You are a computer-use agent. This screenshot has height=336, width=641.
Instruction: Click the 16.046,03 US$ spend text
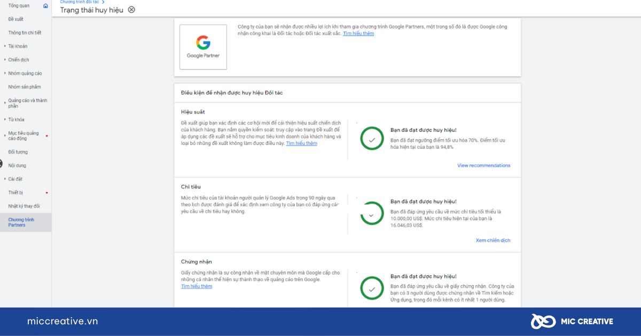[407, 226]
